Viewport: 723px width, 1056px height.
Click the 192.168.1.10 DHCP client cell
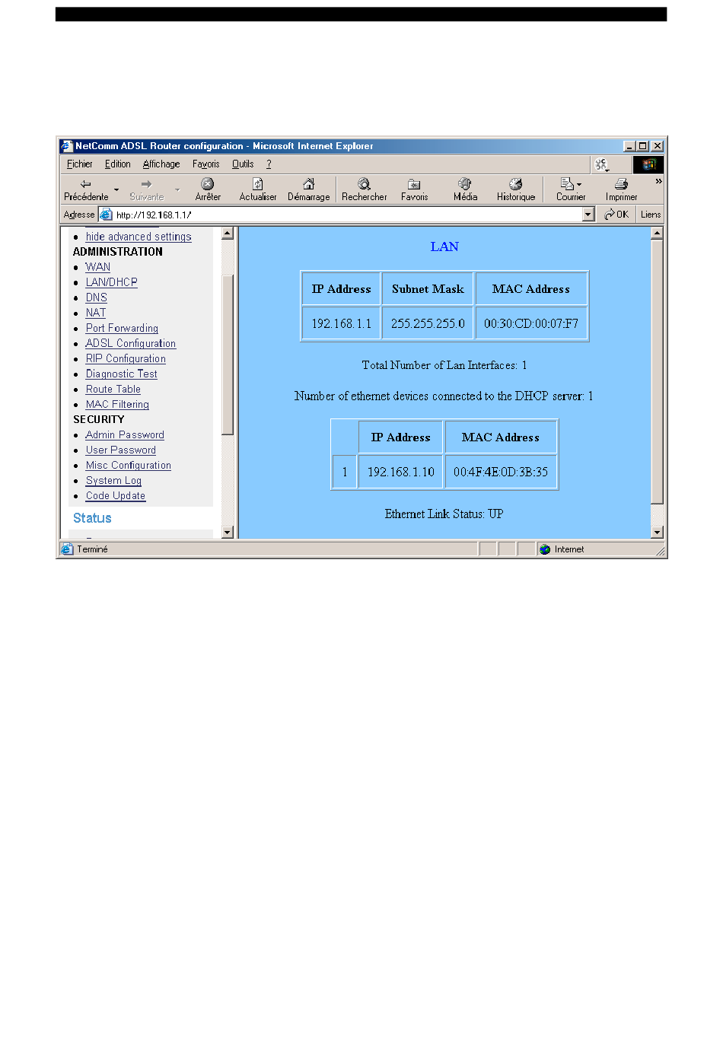tap(401, 472)
